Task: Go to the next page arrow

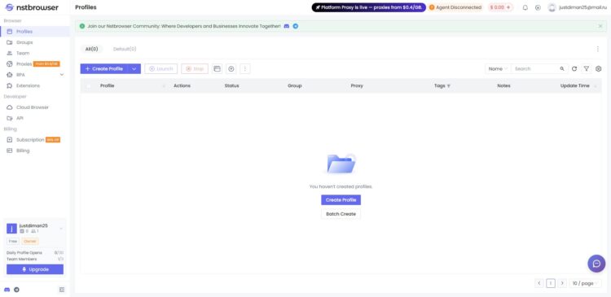Action: point(562,283)
